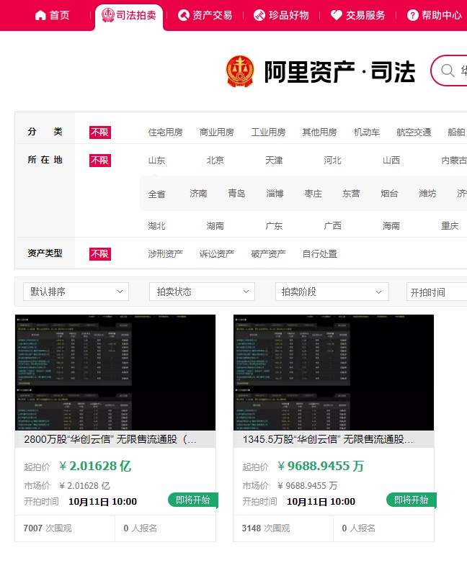
Task: Filter by 自行处置 type
Action: [x=319, y=254]
